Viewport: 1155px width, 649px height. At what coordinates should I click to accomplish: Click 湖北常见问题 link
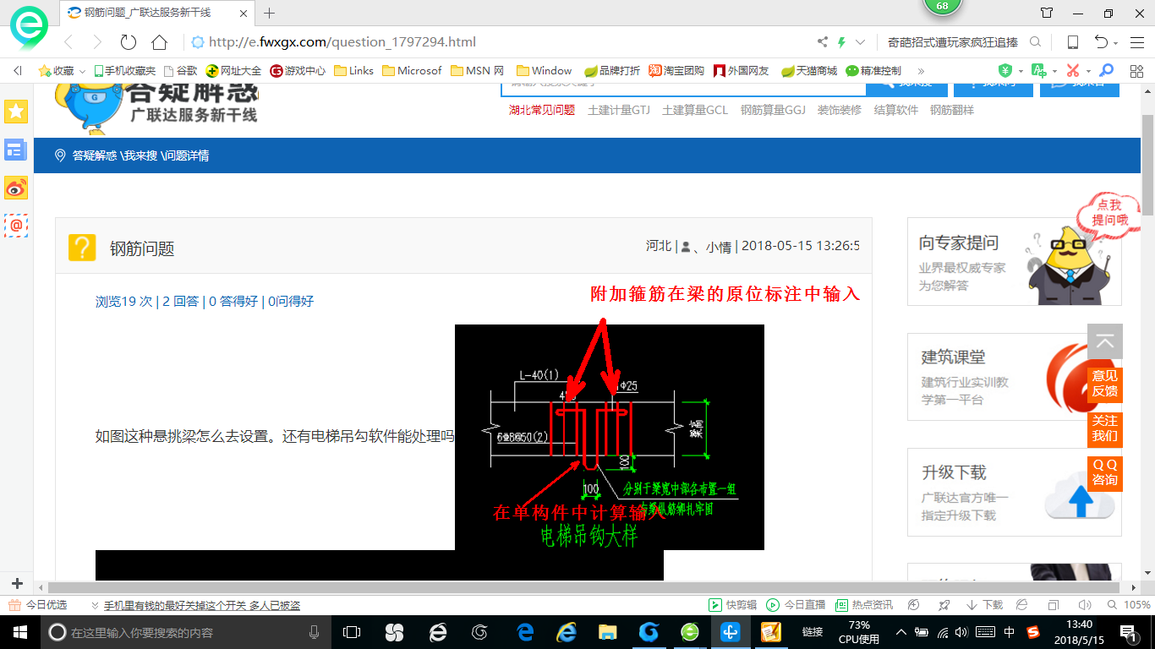tap(542, 110)
